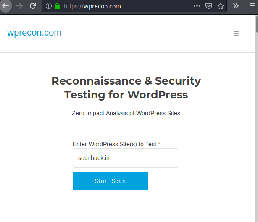Screen dimensions: 258x222
Task: Open the wprecon site hamburger menu
Action: pyautogui.click(x=236, y=34)
